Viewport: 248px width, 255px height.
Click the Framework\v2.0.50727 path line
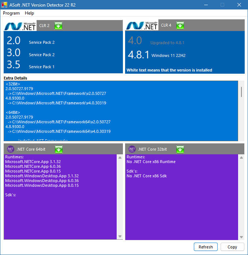coord(57,93)
